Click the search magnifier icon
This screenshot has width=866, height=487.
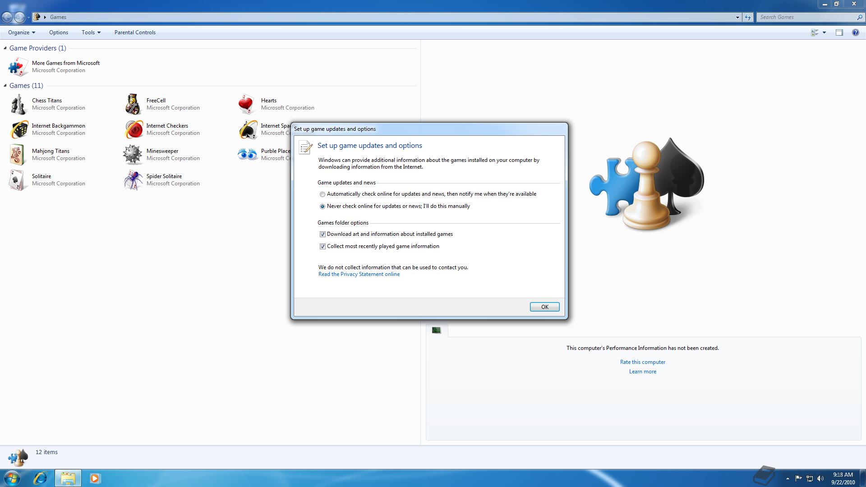pyautogui.click(x=859, y=17)
